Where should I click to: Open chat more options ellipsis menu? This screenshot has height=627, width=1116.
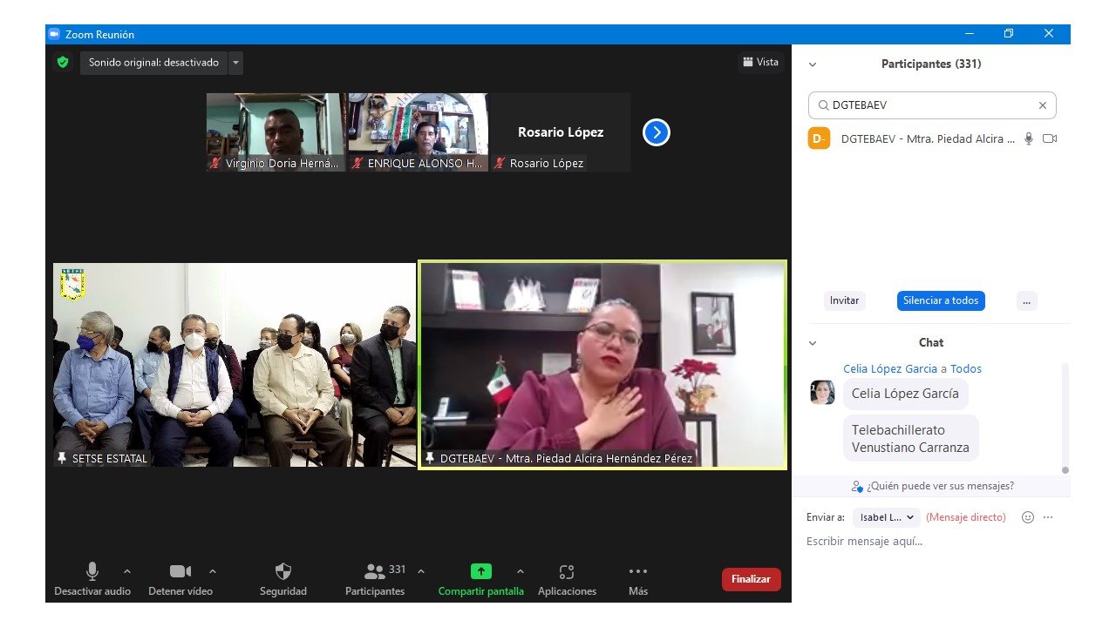(1048, 517)
